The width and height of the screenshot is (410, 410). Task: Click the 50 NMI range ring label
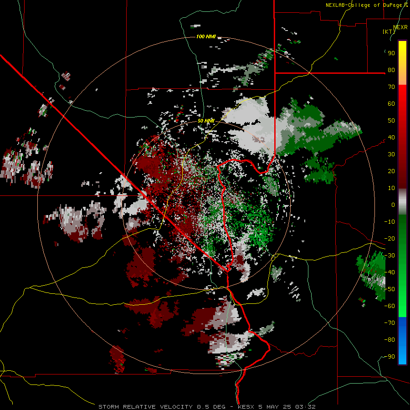point(206,121)
